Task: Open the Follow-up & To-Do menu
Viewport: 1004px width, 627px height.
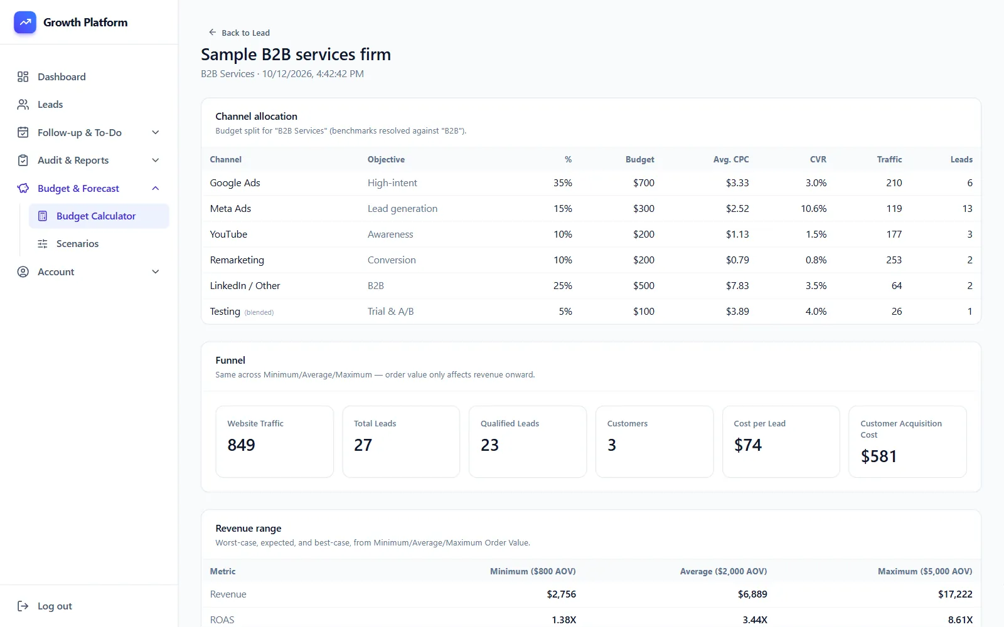Action: point(89,132)
